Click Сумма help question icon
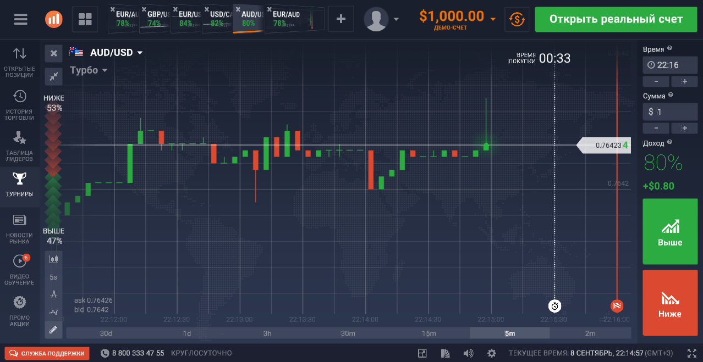This screenshot has height=362, width=703. coord(671,96)
